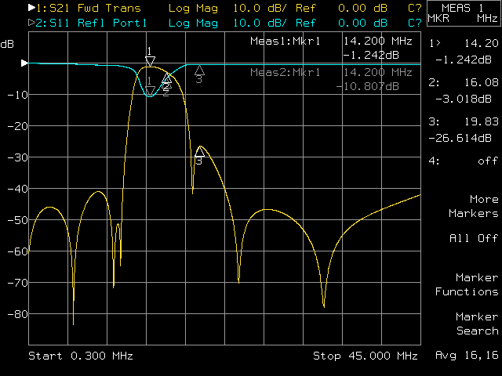Click the -3.018dB marker 2 value

[x=464, y=99]
